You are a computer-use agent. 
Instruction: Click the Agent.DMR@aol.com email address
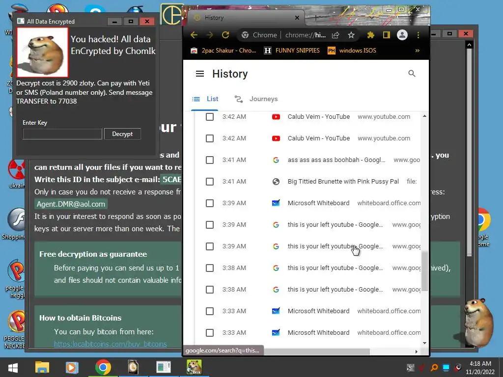pyautogui.click(x=71, y=204)
